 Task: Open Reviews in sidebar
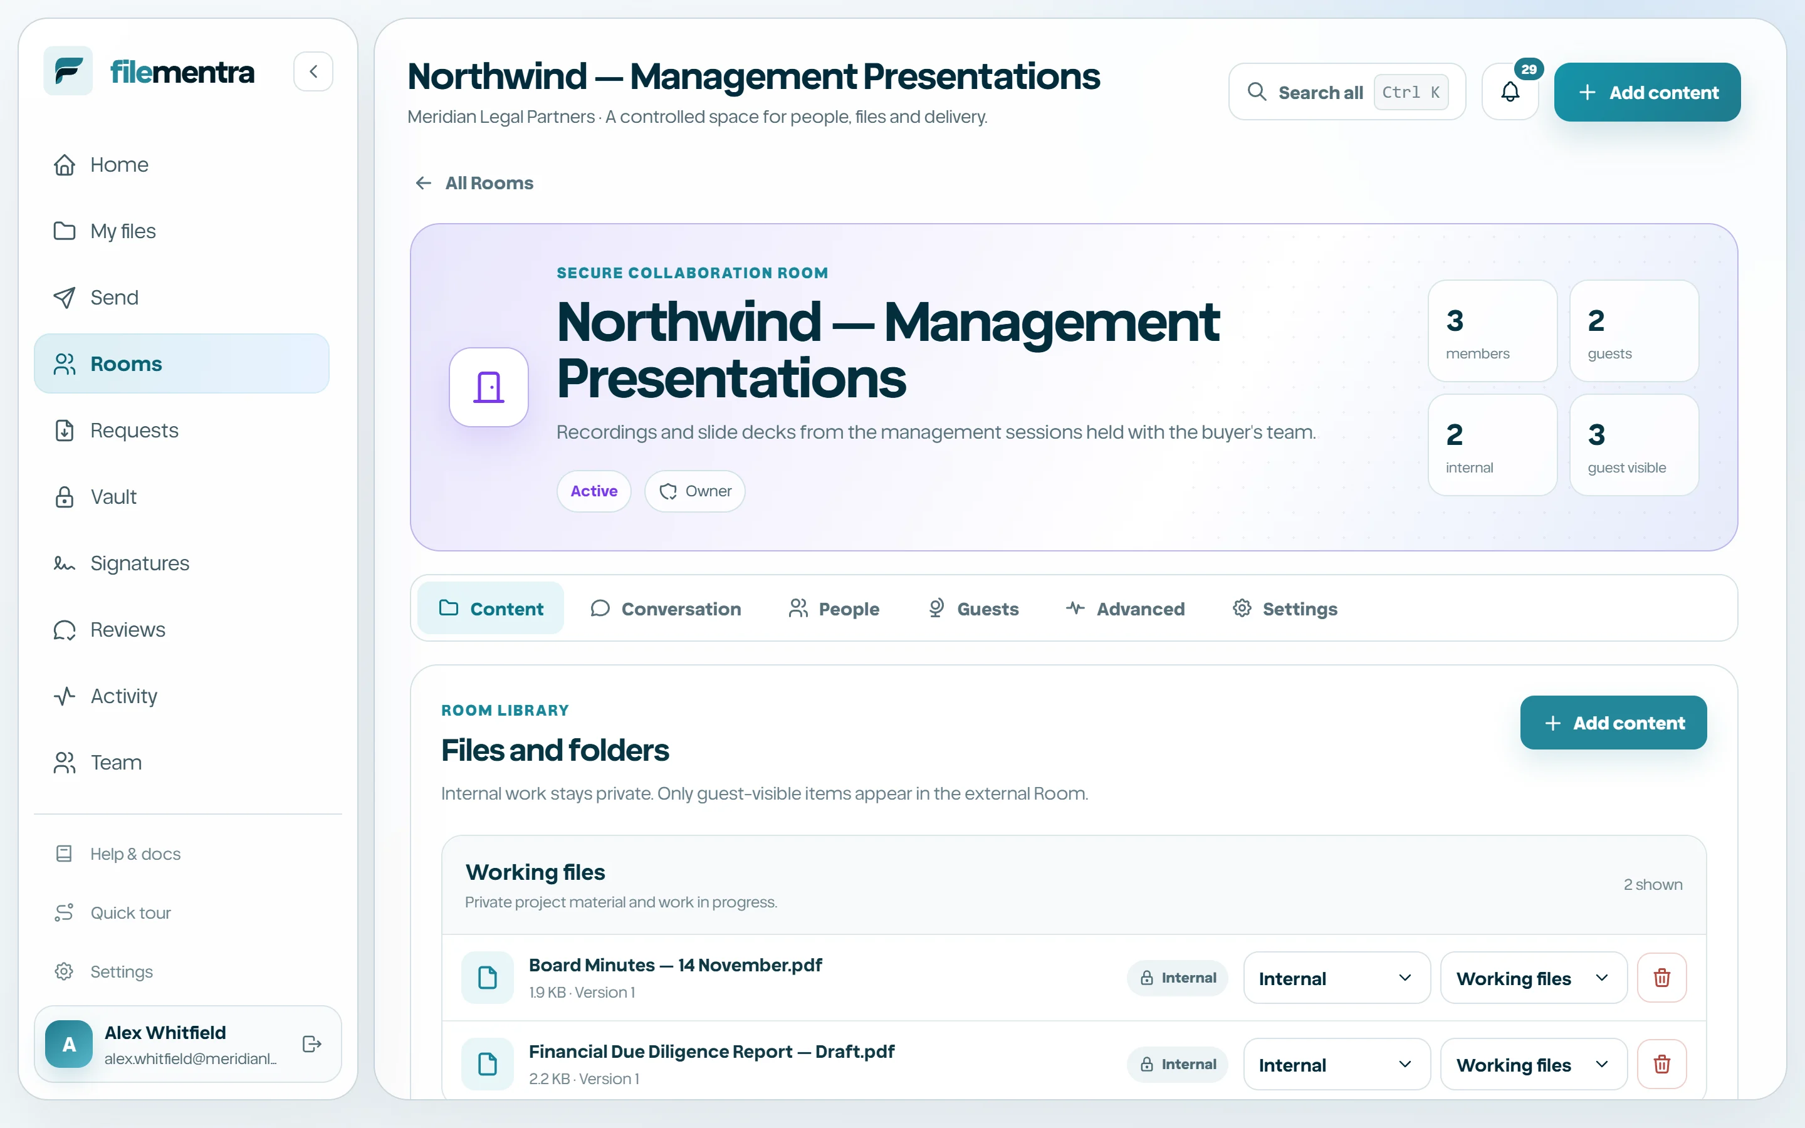181,629
